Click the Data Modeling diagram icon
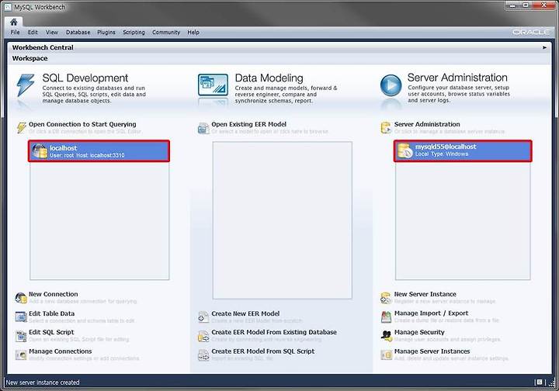Screen dimensions: 559x391 (213, 85)
